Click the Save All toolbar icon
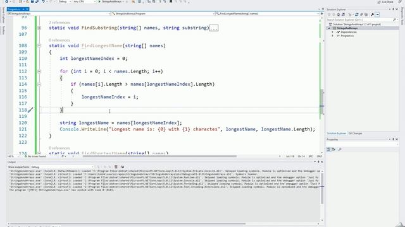 point(37,1)
